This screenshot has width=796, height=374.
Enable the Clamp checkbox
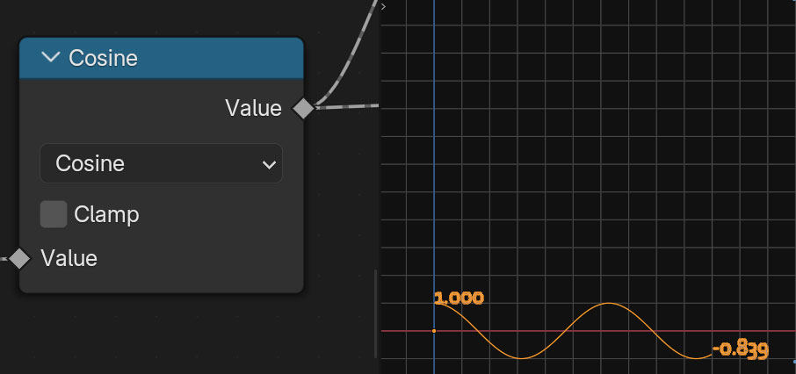coord(54,214)
